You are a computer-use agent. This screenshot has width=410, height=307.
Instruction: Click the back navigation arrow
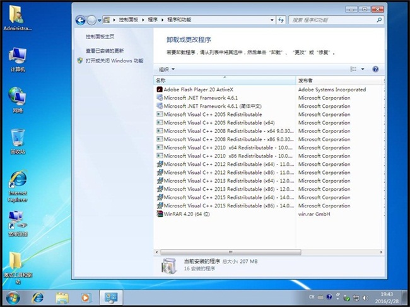(80, 20)
